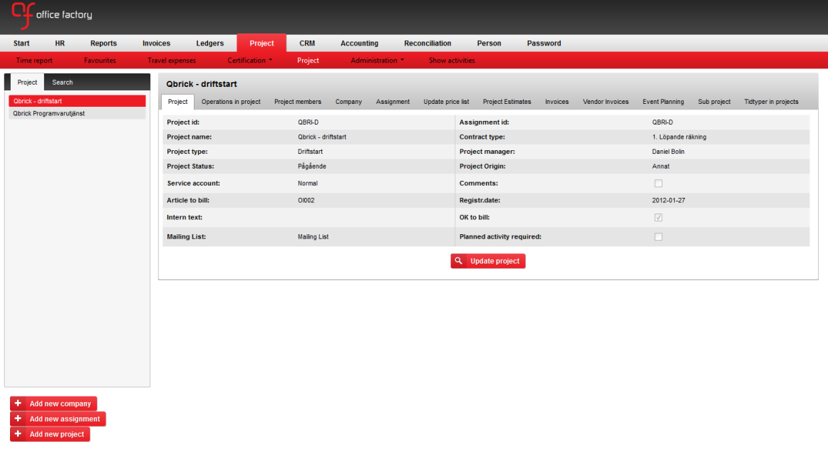Click the service account value Normal
Image resolution: width=828 pixels, height=452 pixels.
point(307,184)
